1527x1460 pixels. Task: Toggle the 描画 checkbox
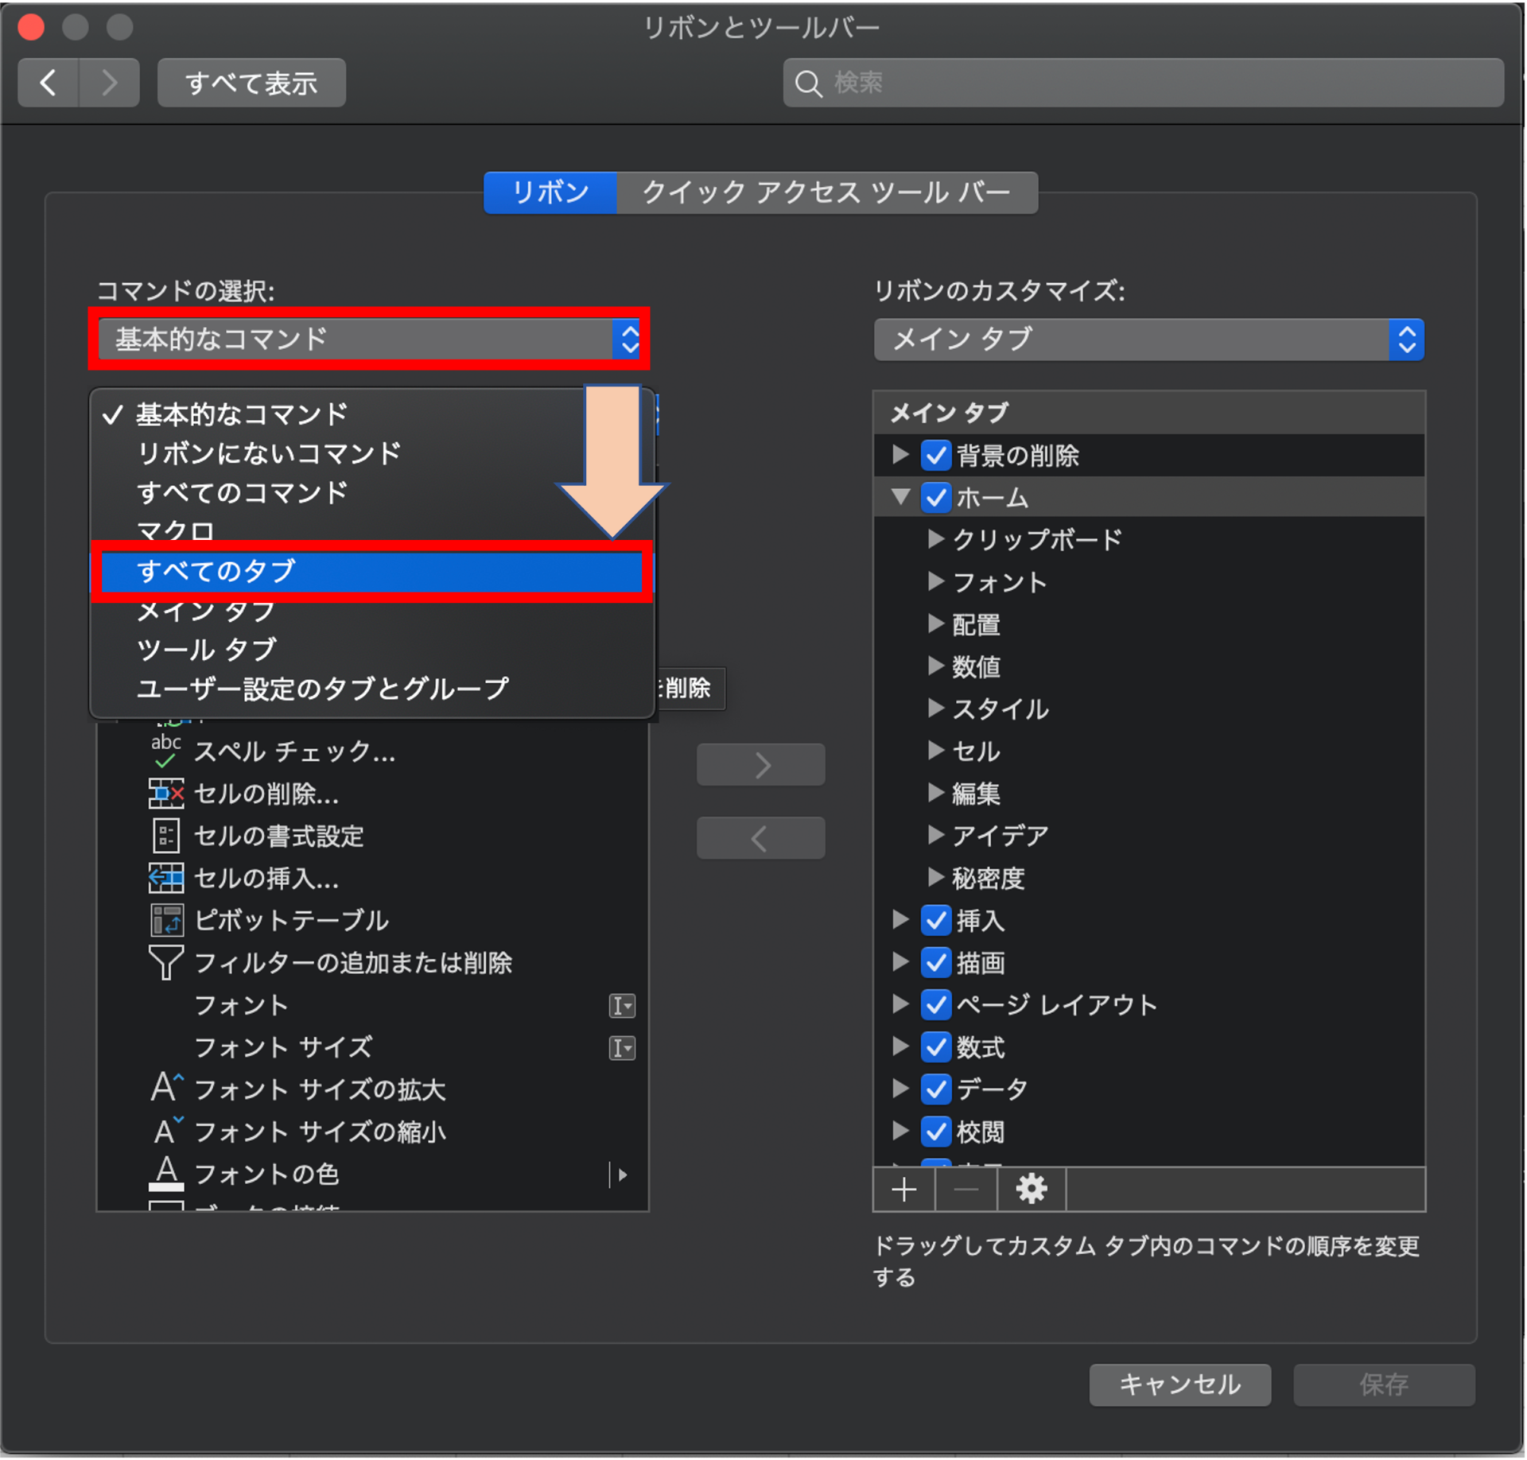936,963
